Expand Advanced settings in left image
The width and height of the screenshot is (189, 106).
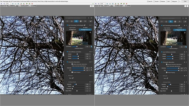tap(79, 48)
